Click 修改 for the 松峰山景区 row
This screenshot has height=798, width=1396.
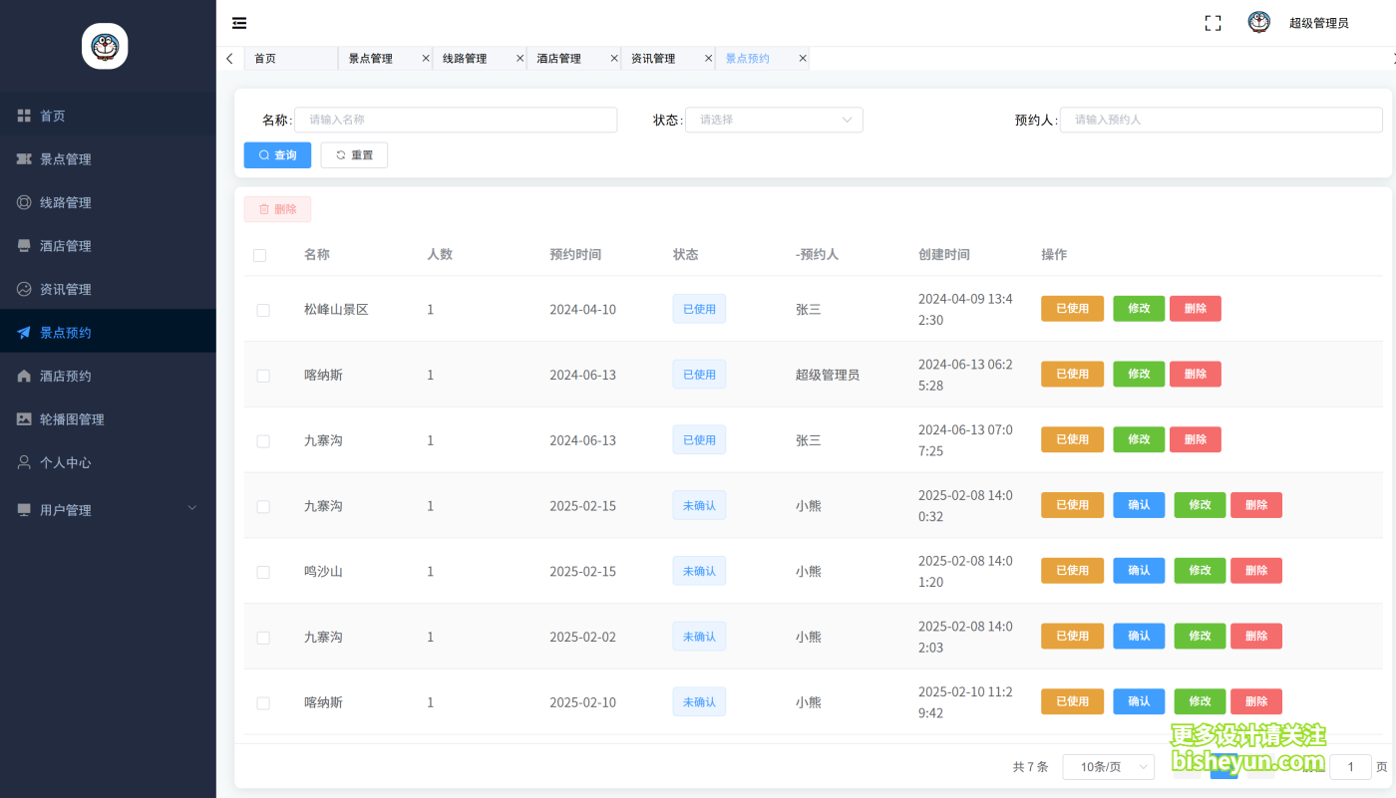click(x=1139, y=309)
